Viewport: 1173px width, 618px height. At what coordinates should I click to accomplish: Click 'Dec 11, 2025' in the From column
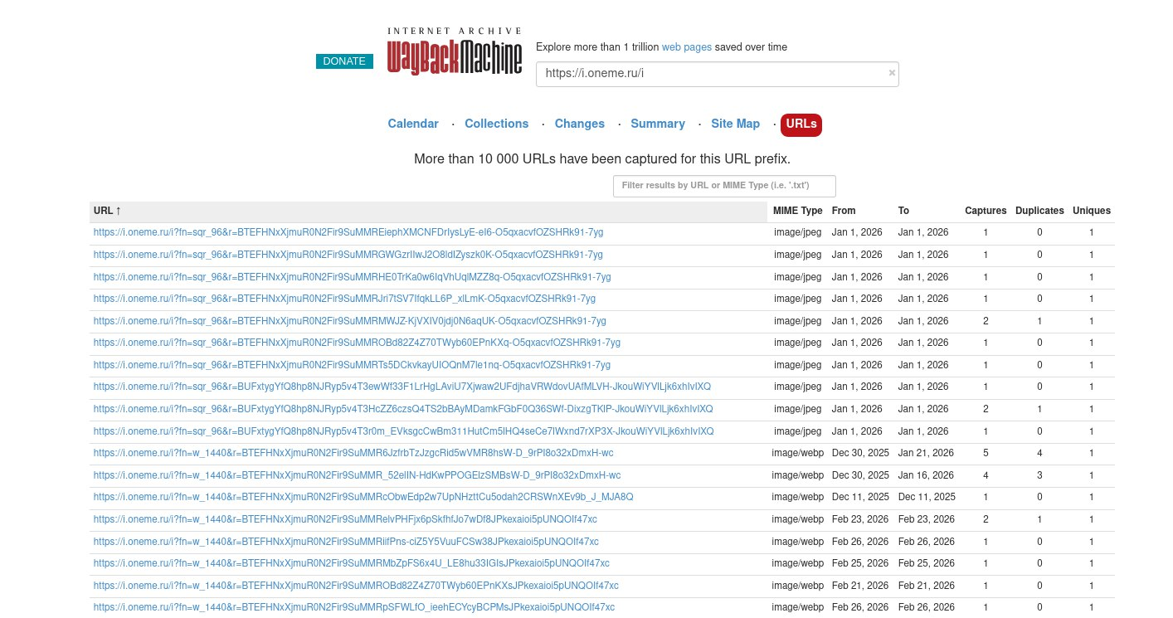tap(860, 497)
